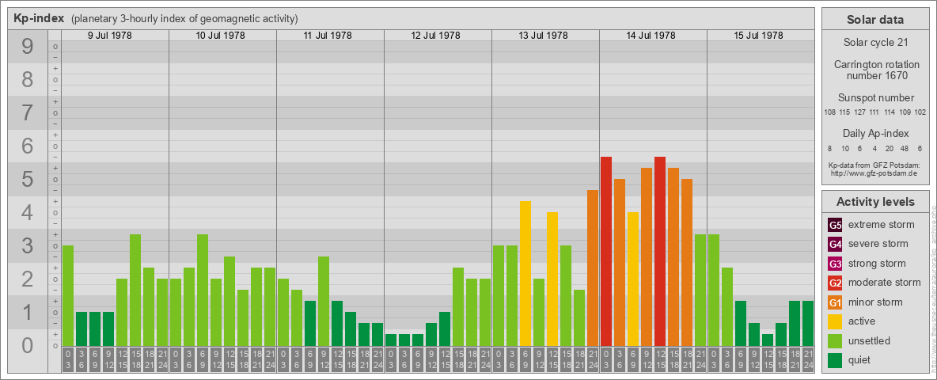
Task: Click the green bar for 9 Jul 15-18h
Action: 135,291
